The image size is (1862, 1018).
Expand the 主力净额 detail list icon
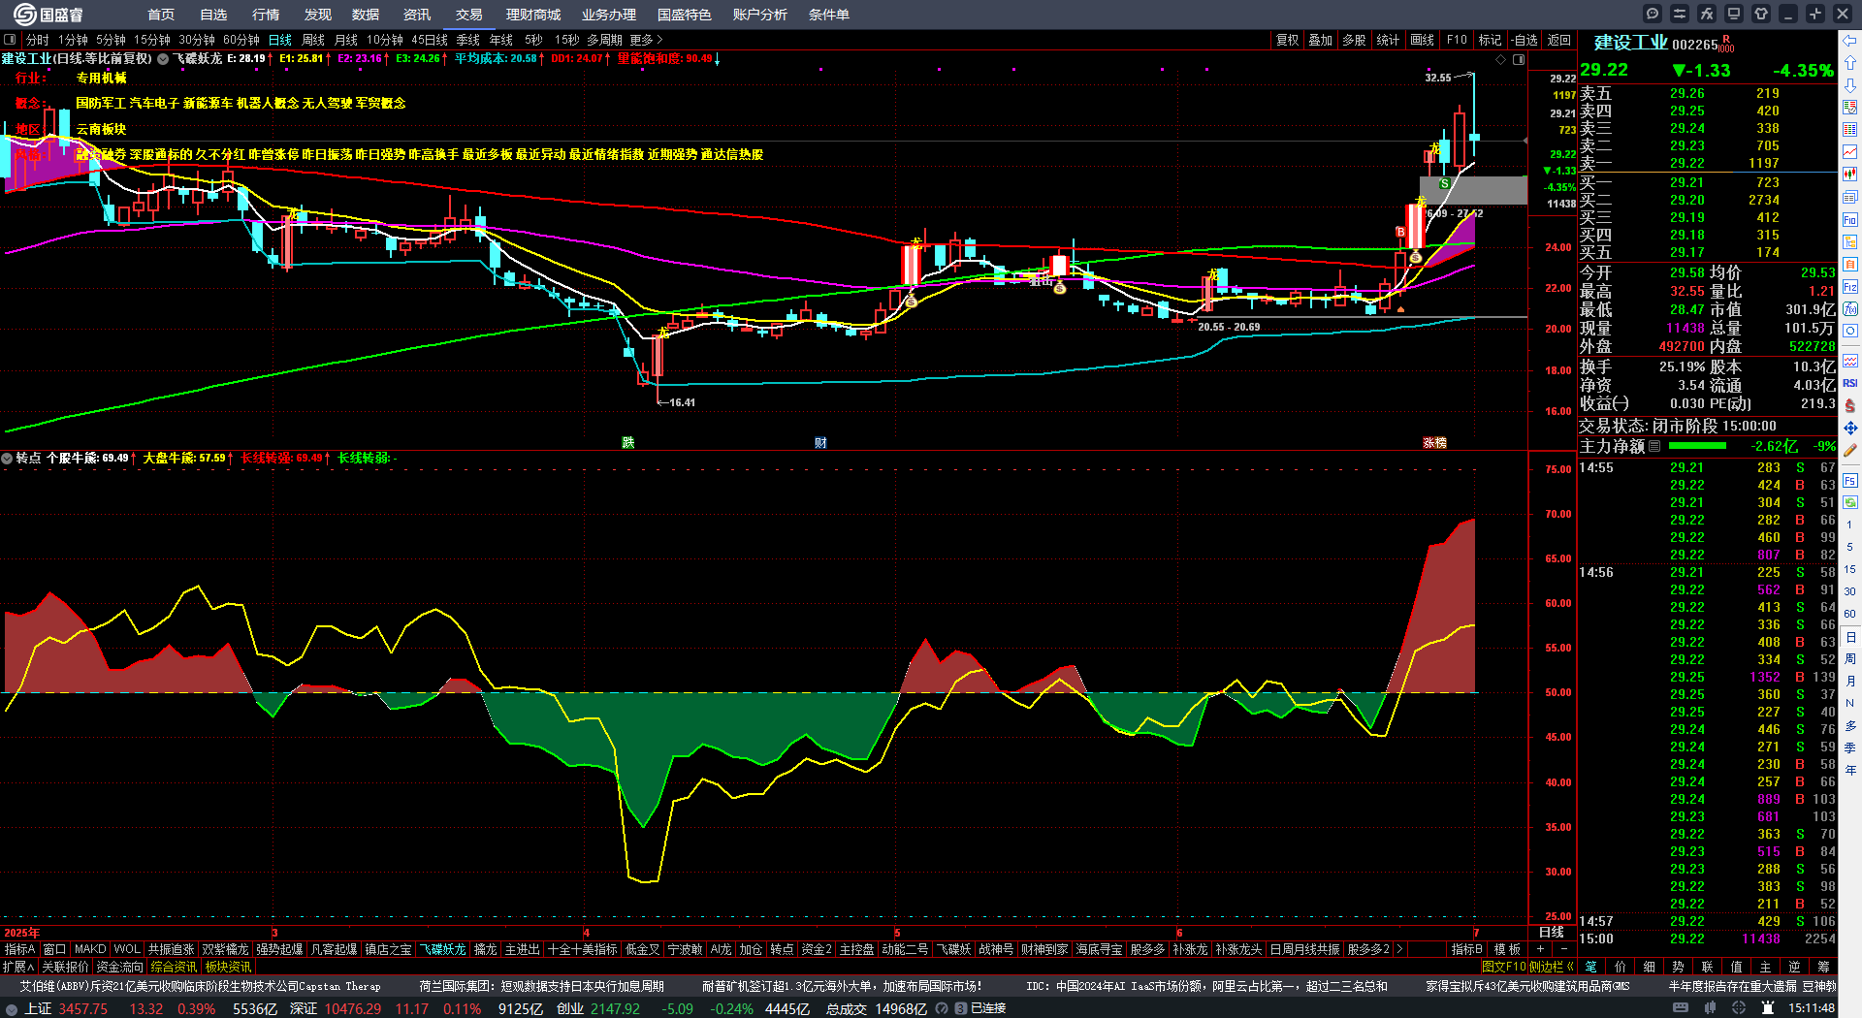pyautogui.click(x=1654, y=446)
